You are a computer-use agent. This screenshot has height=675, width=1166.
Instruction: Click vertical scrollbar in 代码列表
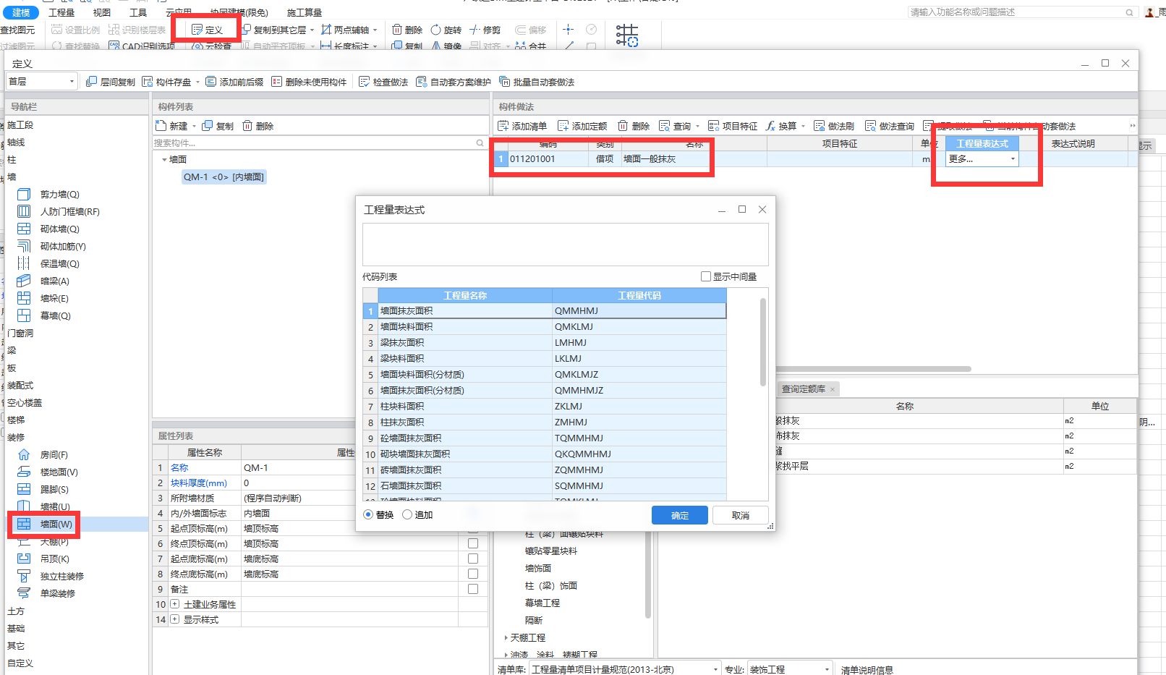pos(762,341)
